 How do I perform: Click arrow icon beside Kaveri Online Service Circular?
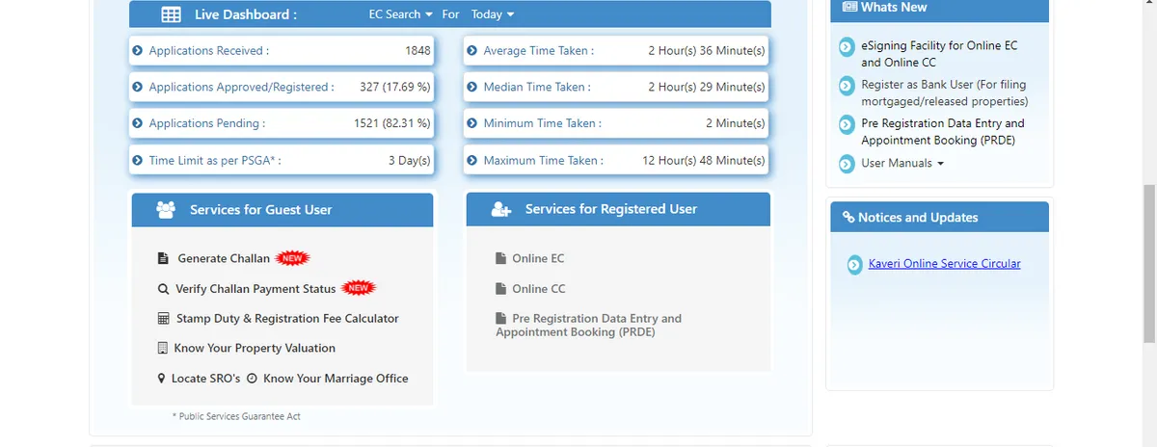(x=854, y=265)
